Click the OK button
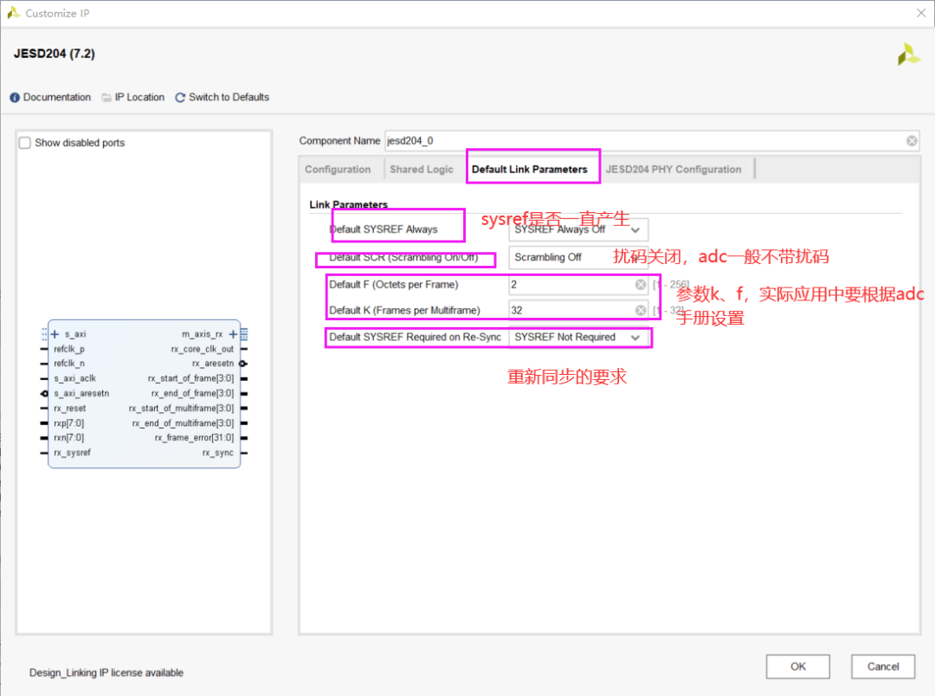The image size is (935, 696). click(798, 667)
